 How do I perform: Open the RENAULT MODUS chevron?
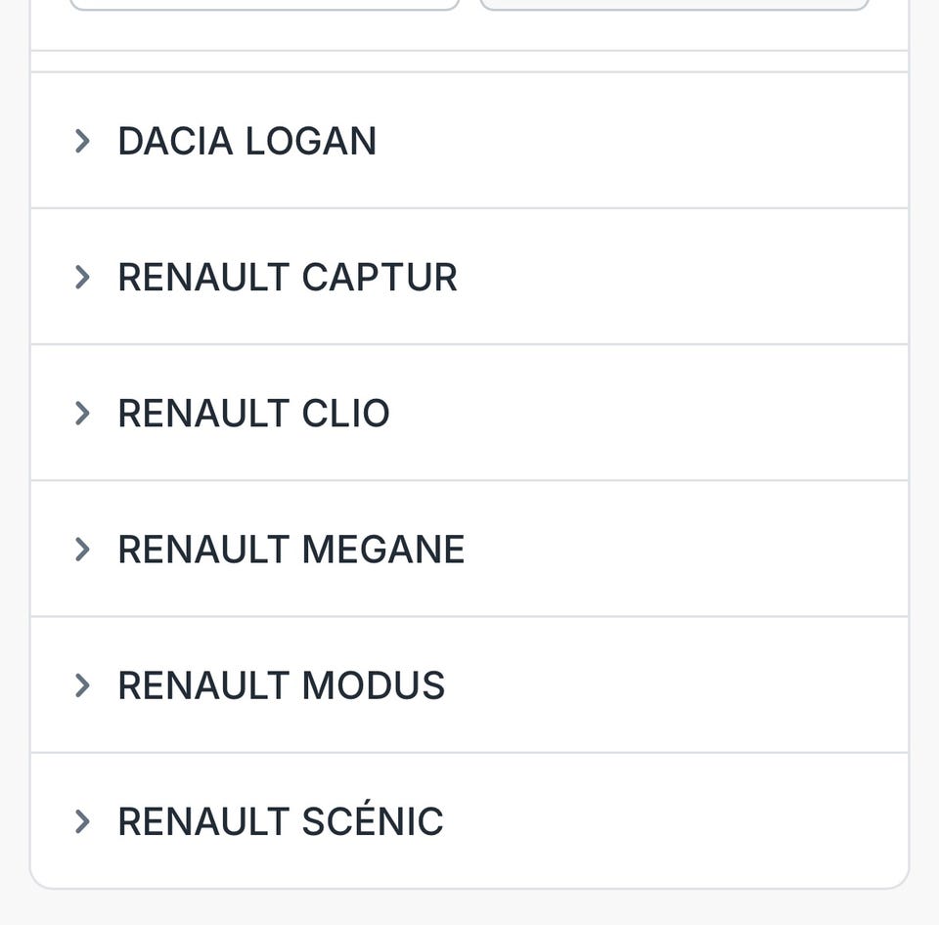[83, 685]
